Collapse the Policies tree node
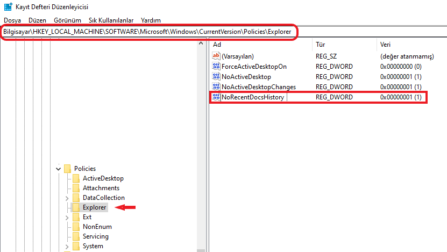This screenshot has height=252, width=447. [x=58, y=169]
